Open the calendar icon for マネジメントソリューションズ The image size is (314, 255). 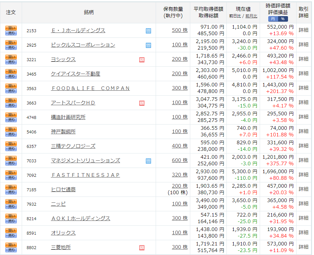click(x=148, y=161)
